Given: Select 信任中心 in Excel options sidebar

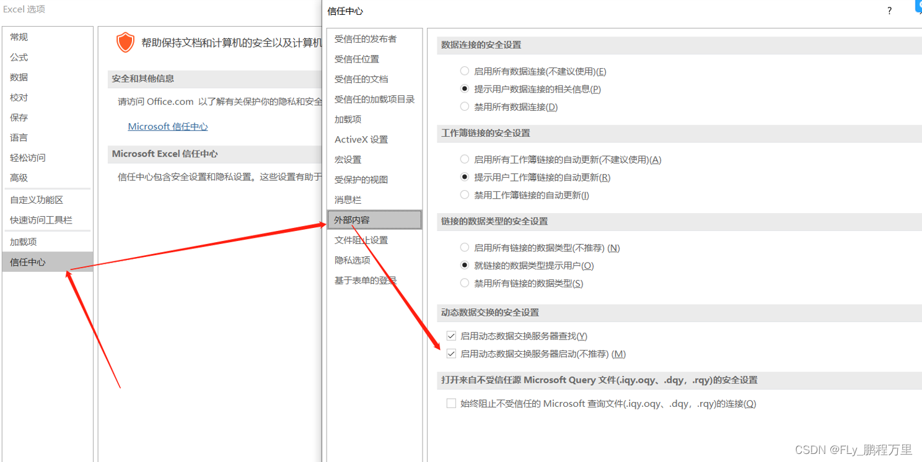Looking at the screenshot, I should tap(48, 262).
